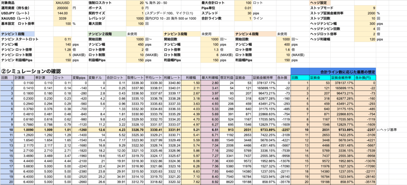Select the 基本設定 ロット掛率 value cell

(62, 23)
